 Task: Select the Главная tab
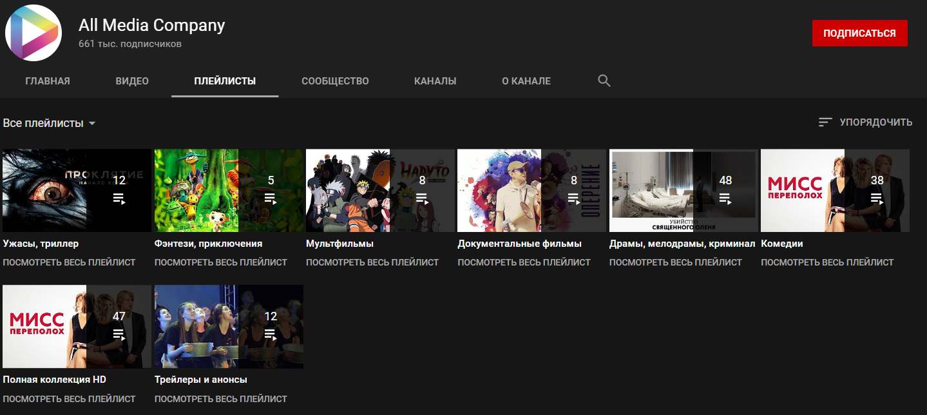[48, 81]
